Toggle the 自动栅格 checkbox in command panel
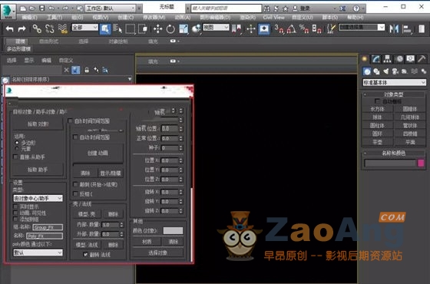Viewport: 430px width, 284px height. 378,101
